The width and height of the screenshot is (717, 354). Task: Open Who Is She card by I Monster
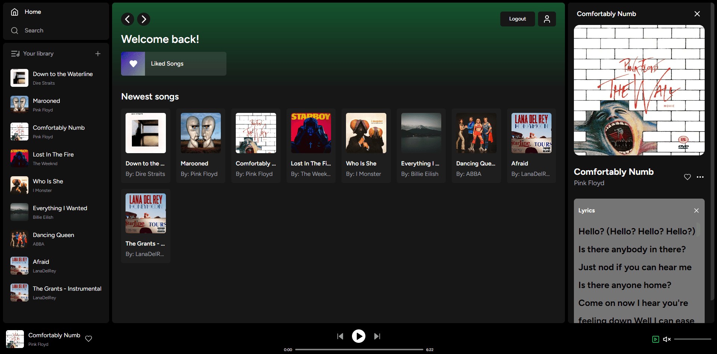pyautogui.click(x=366, y=146)
